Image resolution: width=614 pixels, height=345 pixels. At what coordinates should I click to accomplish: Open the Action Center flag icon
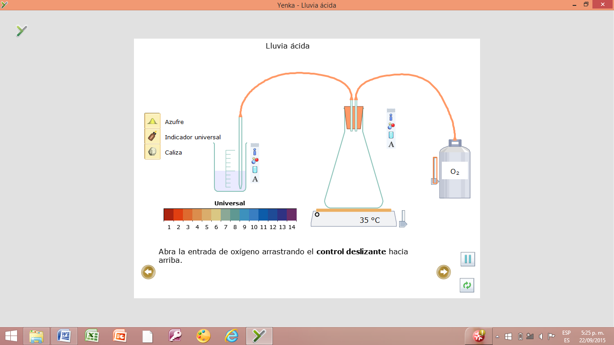(551, 336)
